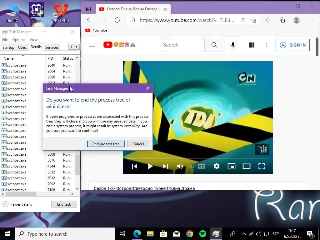Click End process tree button

click(106, 144)
